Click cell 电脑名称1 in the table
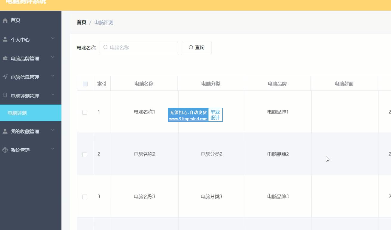 (x=145, y=112)
